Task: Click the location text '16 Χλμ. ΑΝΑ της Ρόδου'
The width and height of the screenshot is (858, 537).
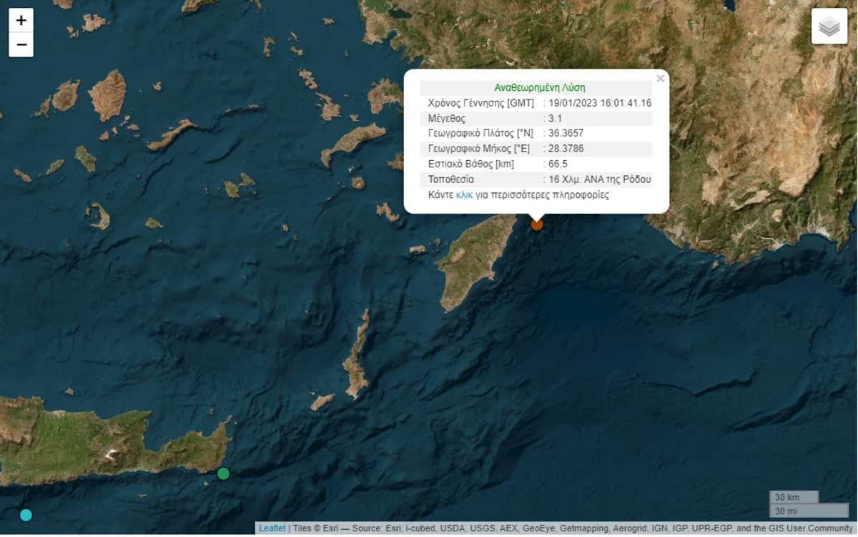Action: tap(600, 179)
